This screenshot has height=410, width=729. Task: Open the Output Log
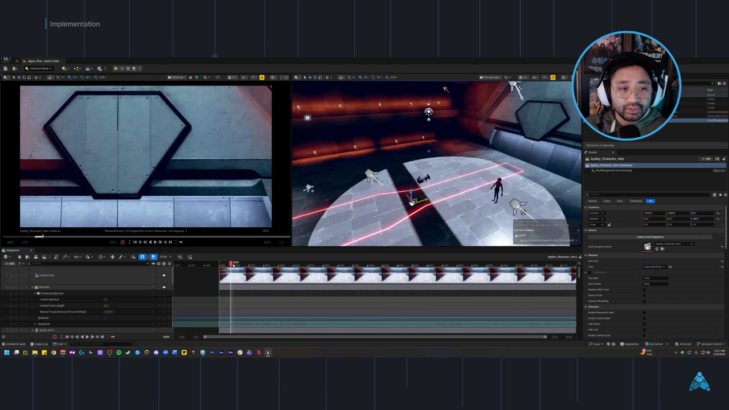pyautogui.click(x=40, y=344)
